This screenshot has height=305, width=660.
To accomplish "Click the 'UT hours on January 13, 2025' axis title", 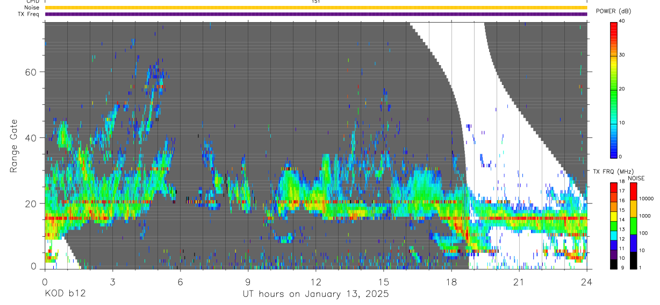I will click(x=315, y=294).
